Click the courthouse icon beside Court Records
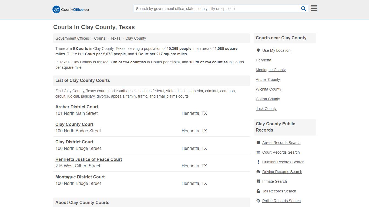 (258, 152)
